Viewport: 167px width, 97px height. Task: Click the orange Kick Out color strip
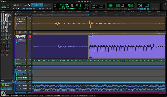[x=15, y=24]
